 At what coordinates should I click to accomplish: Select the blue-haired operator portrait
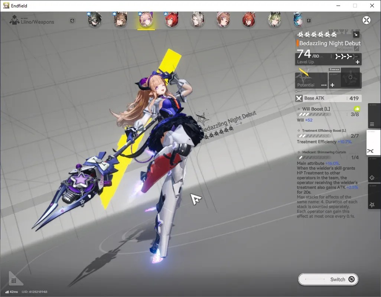pos(298,19)
